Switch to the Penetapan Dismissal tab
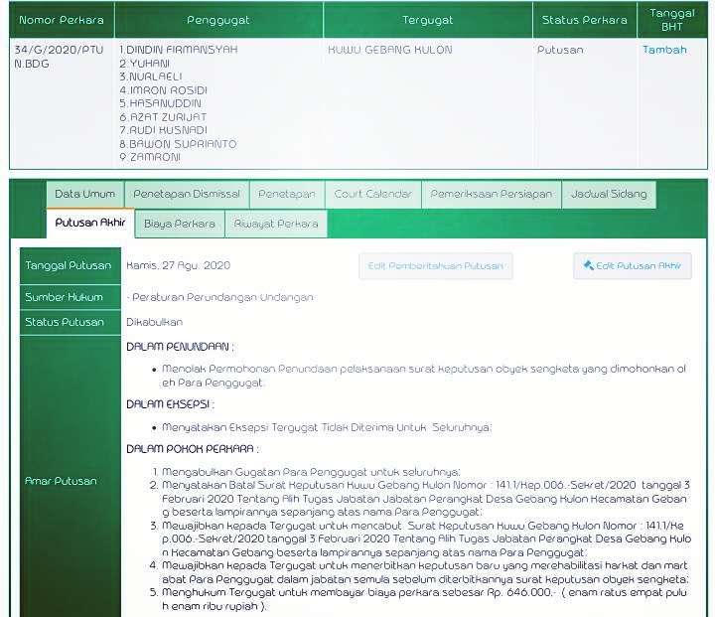Screen dimensions: 715x617 (x=187, y=194)
